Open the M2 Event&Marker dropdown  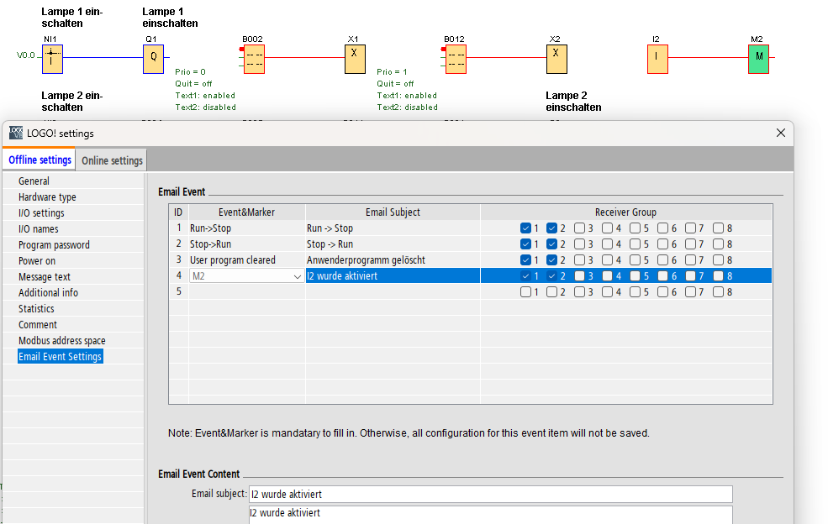pos(298,276)
